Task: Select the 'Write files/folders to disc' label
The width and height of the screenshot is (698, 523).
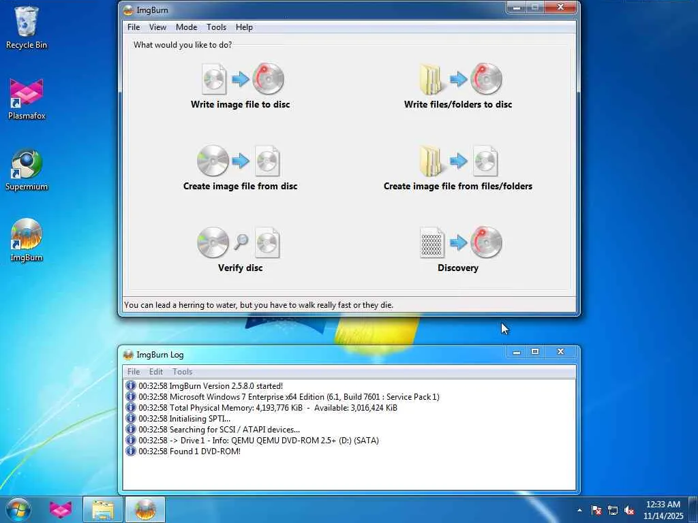Action: point(458,104)
